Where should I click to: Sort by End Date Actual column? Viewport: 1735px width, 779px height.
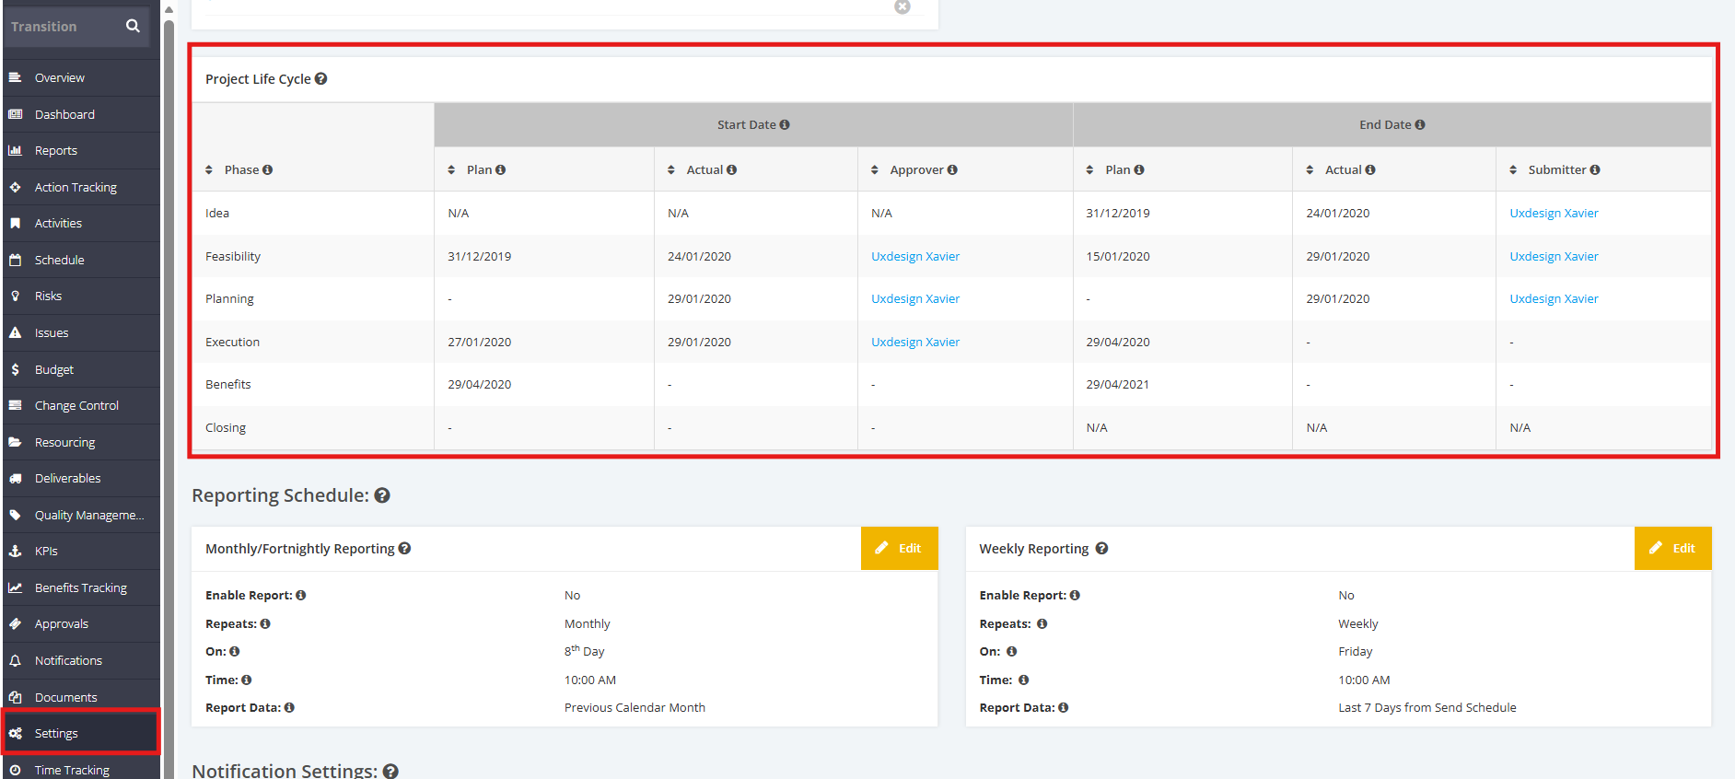pyautogui.click(x=1310, y=170)
